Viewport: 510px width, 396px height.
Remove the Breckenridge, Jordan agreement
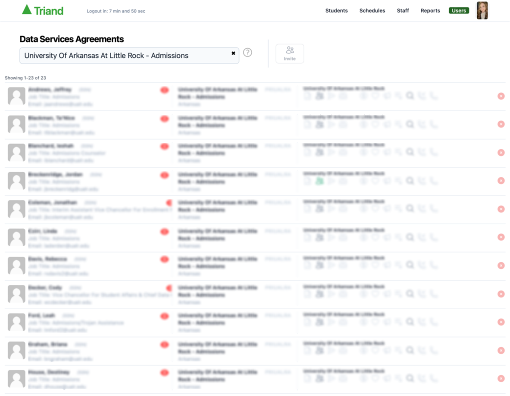tap(501, 181)
